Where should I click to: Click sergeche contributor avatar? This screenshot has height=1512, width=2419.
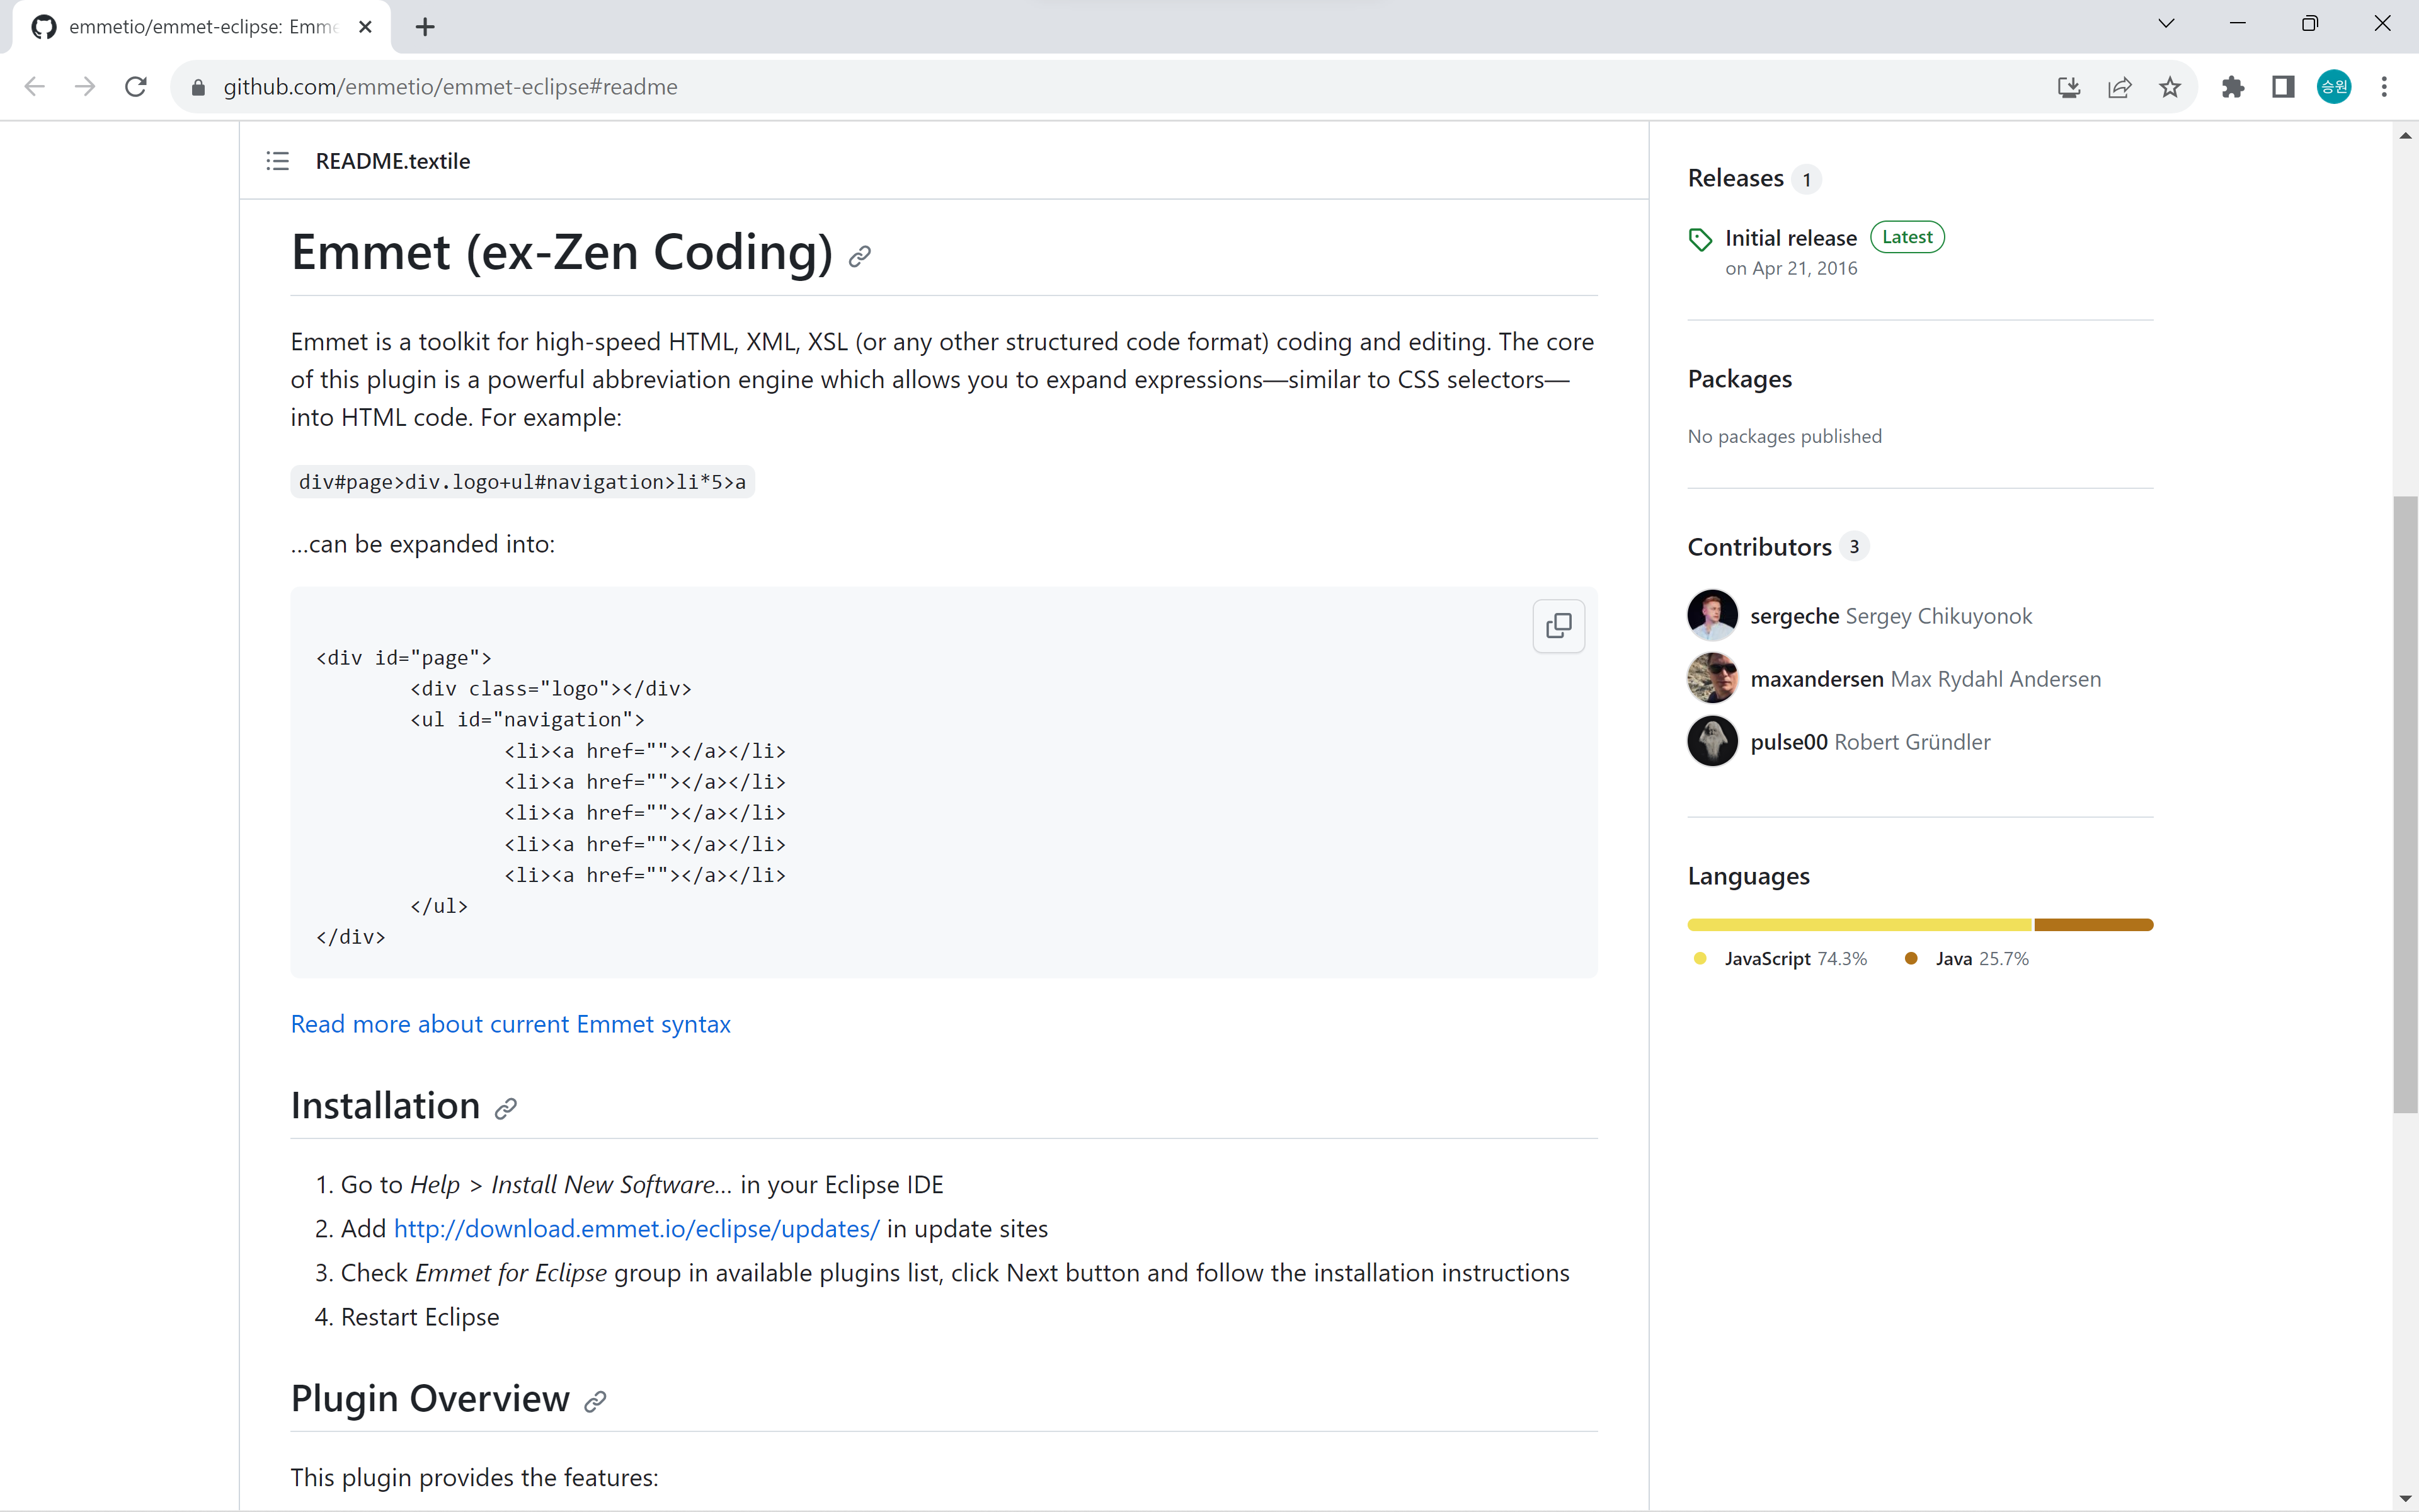coord(1712,615)
